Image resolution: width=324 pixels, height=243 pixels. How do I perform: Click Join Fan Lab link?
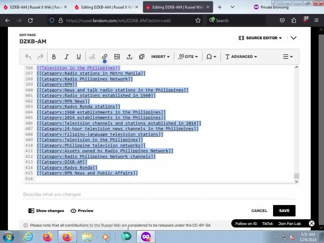[290, 224]
